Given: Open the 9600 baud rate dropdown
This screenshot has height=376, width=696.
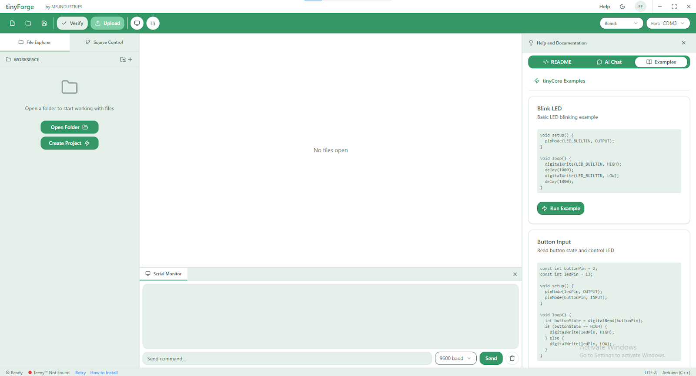Looking at the screenshot, I should 455,359.
